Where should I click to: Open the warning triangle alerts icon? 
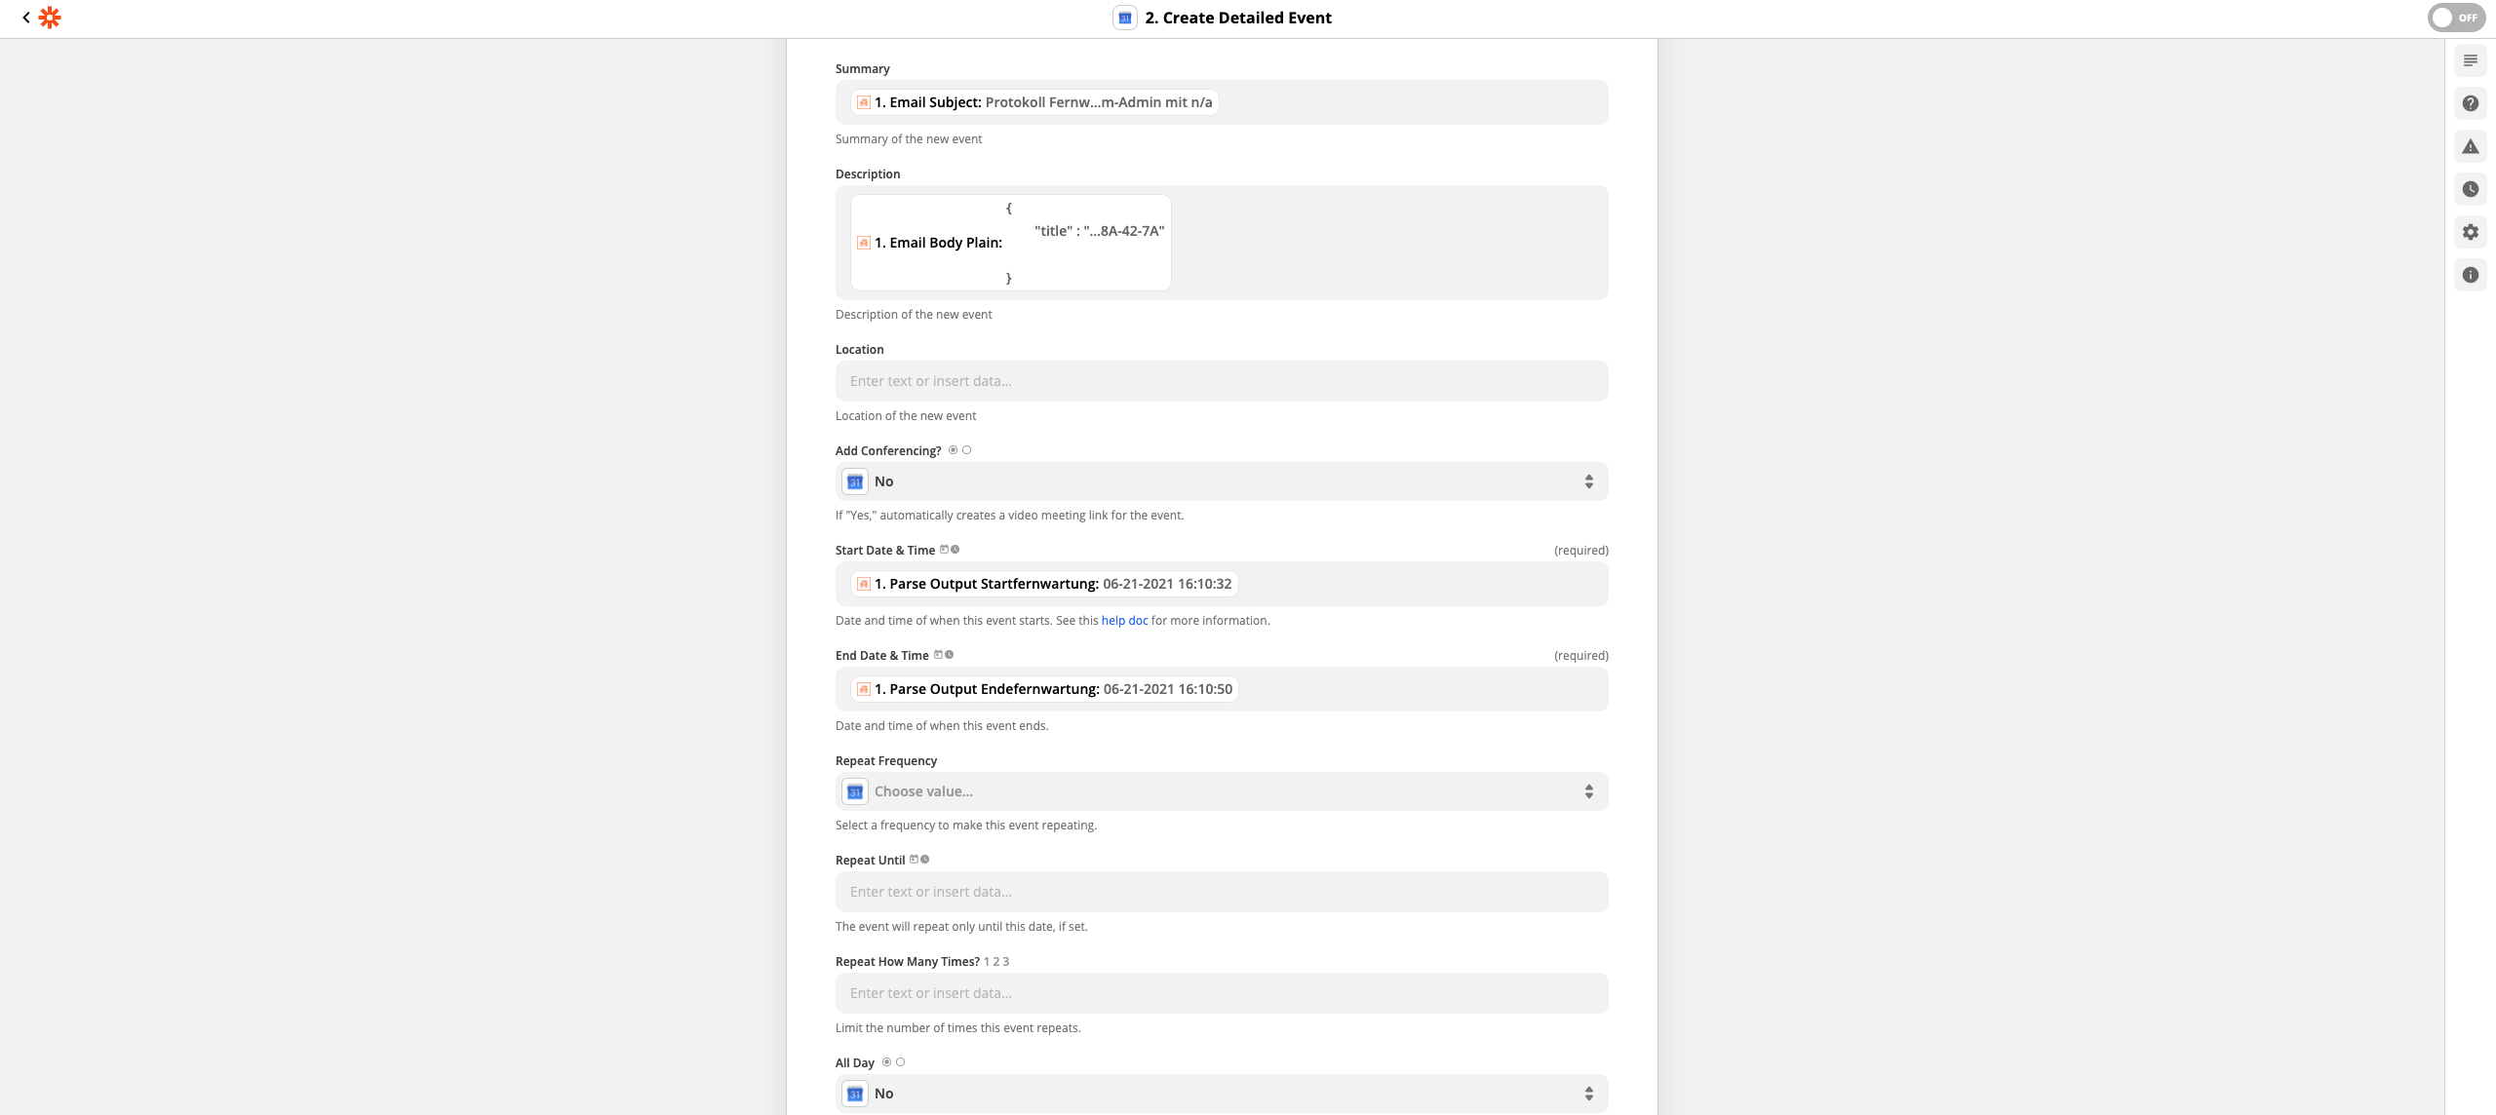click(x=2470, y=146)
